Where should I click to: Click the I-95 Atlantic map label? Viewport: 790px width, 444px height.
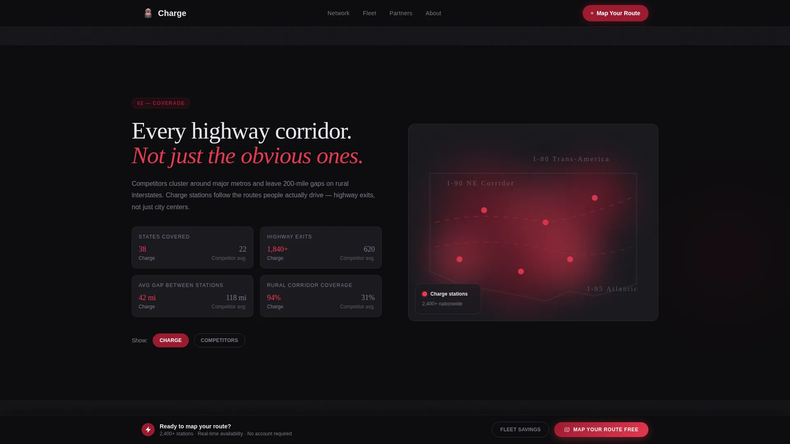[612, 289]
